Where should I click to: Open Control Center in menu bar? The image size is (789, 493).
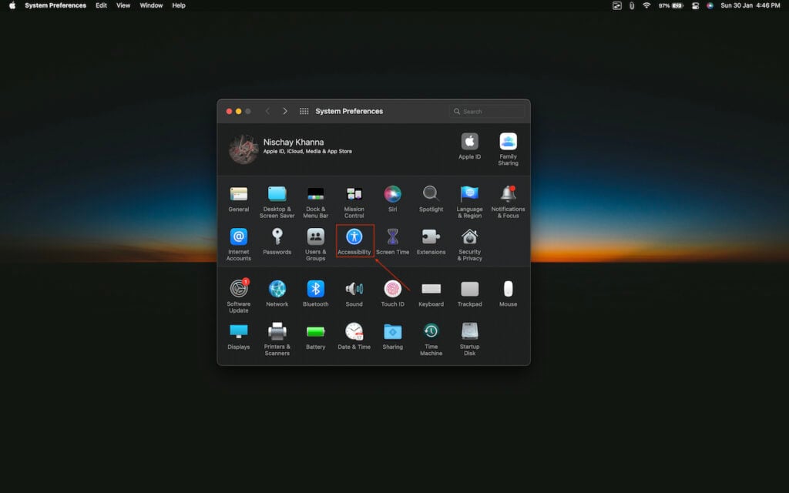tap(696, 5)
